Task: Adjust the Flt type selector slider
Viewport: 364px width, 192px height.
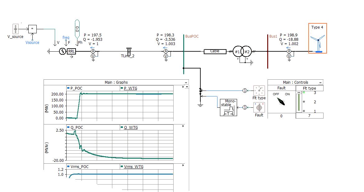Action: (299, 102)
